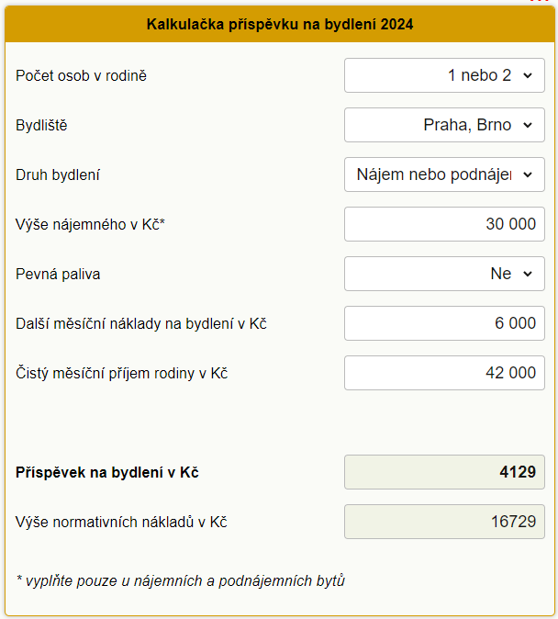Open the Druh bydlení combo box
The image size is (558, 619).
point(444,174)
